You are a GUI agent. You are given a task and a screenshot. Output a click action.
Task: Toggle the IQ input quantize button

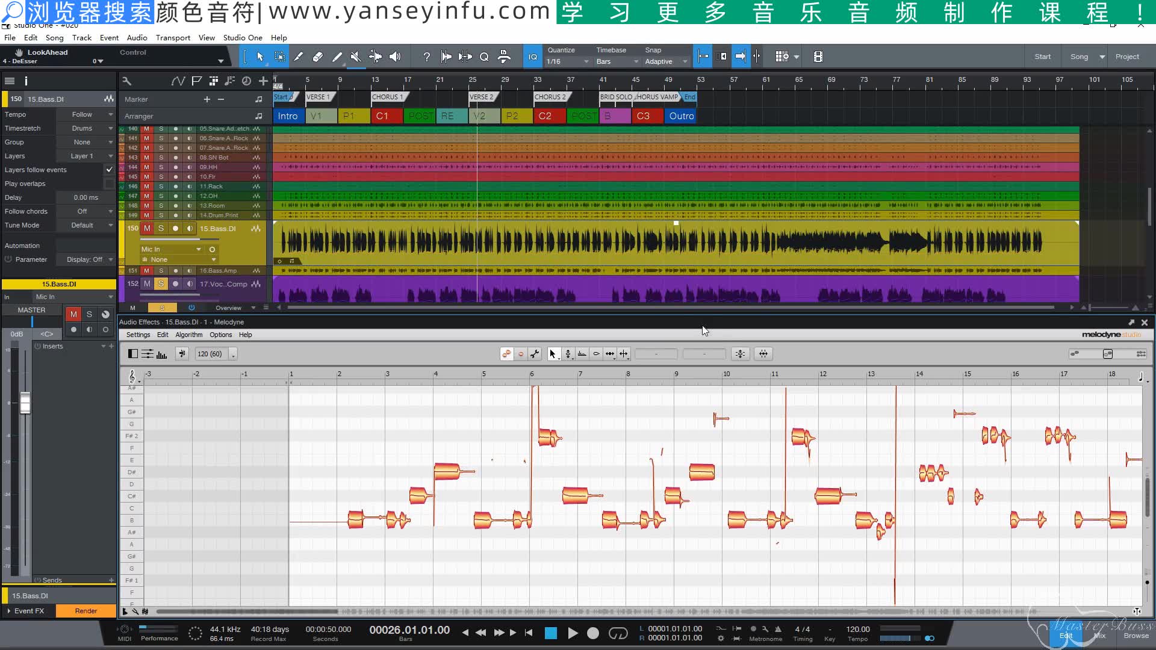[532, 57]
